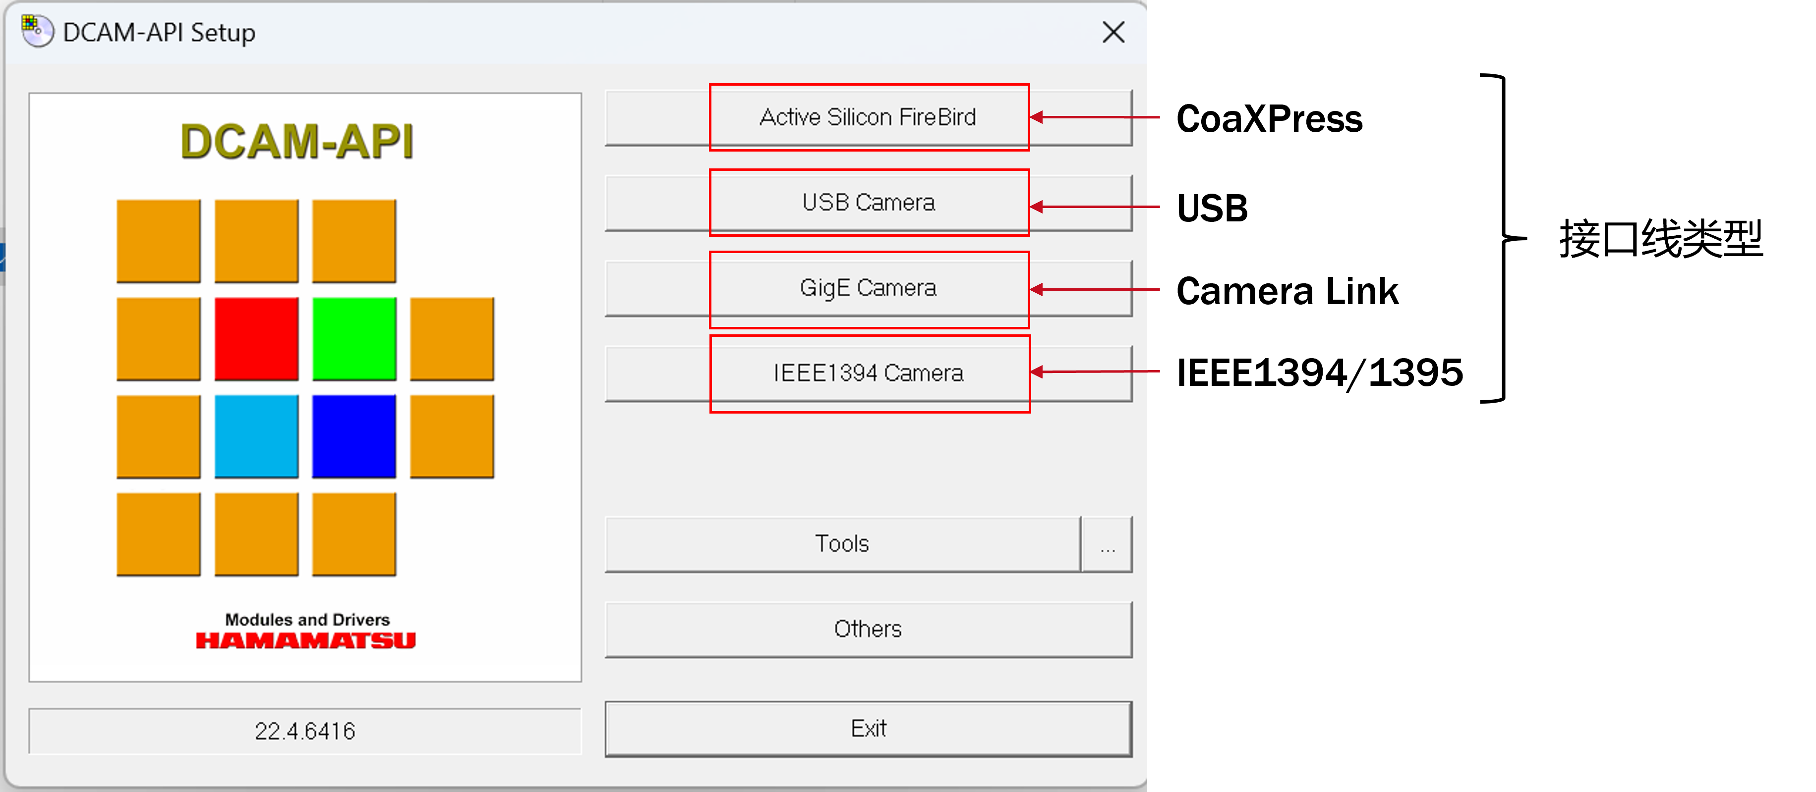Click the green square in the logo

coord(354,339)
